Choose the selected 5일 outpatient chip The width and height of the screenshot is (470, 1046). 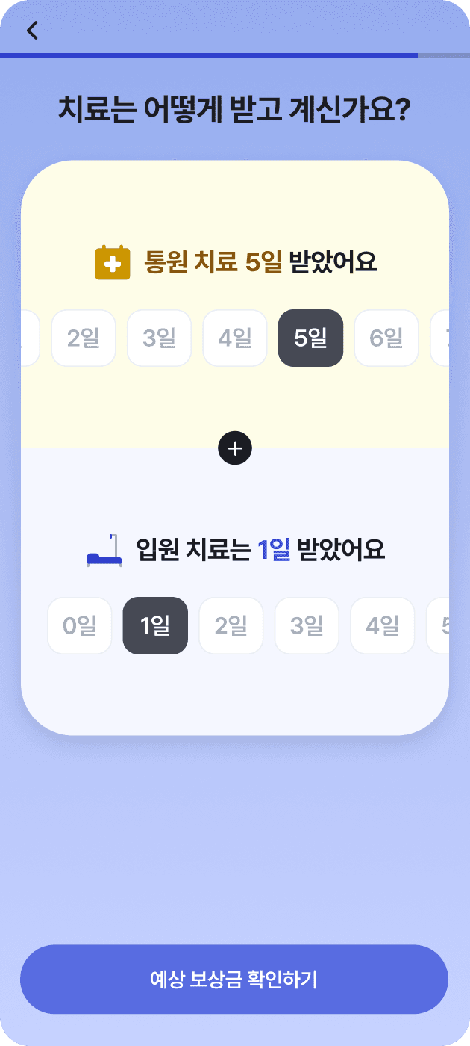311,338
